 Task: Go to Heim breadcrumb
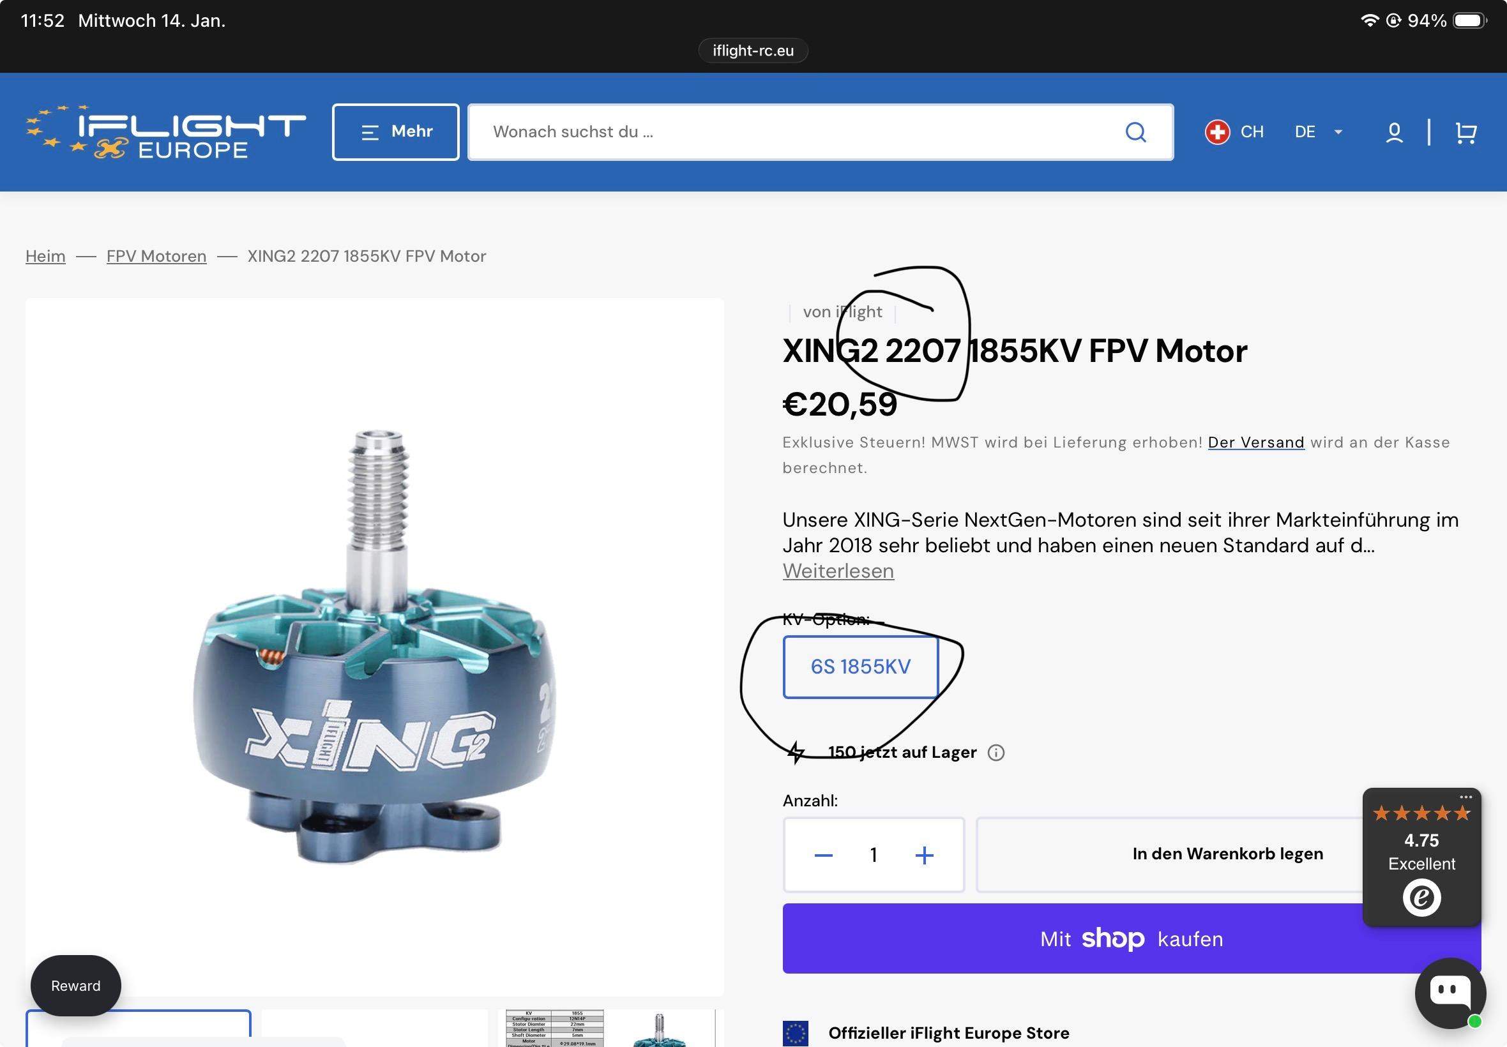[x=45, y=256]
